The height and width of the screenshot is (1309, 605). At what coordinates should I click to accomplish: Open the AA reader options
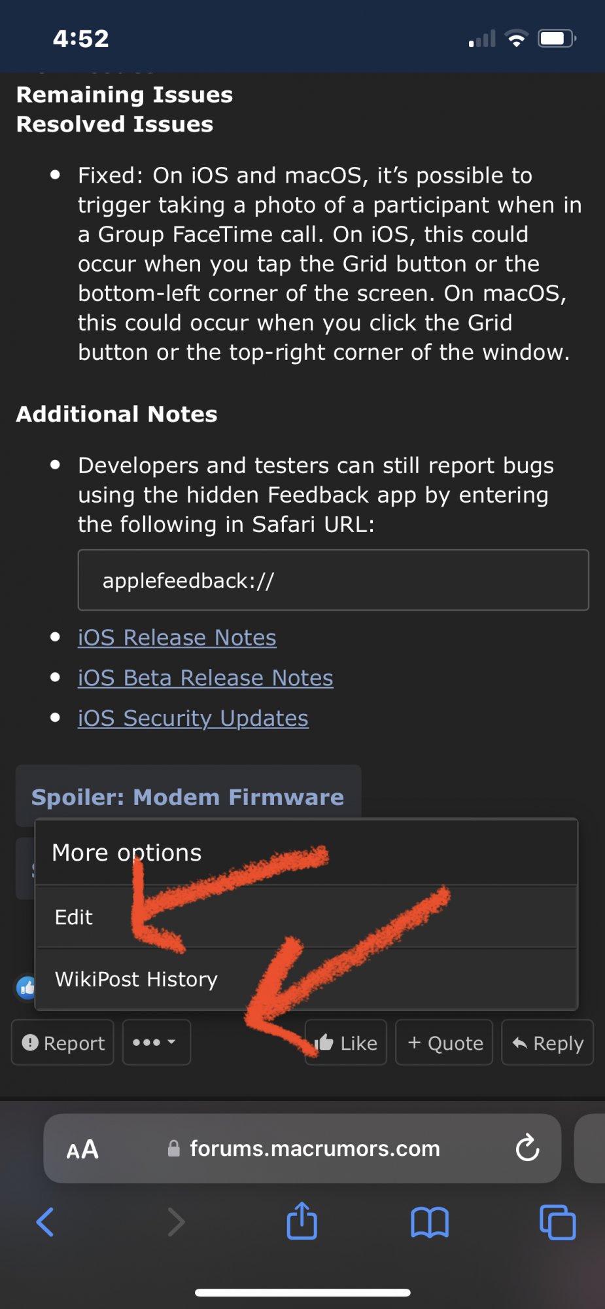(x=82, y=1149)
